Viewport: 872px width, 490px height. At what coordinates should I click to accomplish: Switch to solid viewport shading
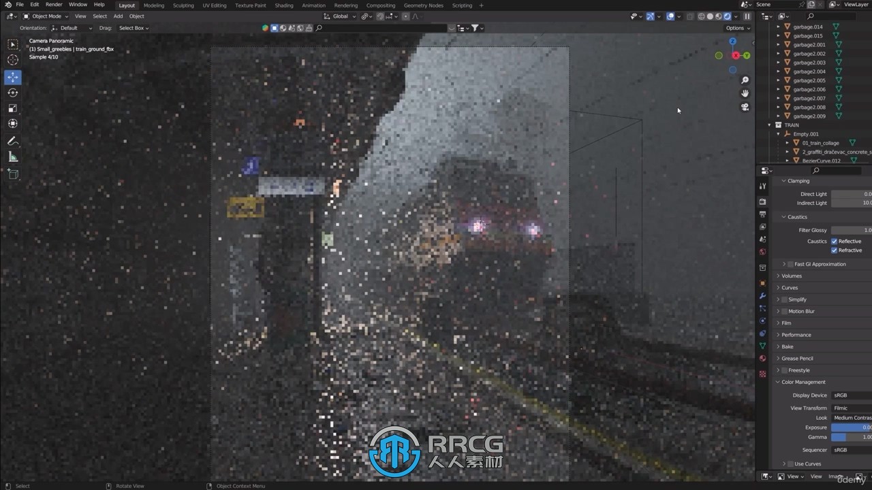click(710, 16)
